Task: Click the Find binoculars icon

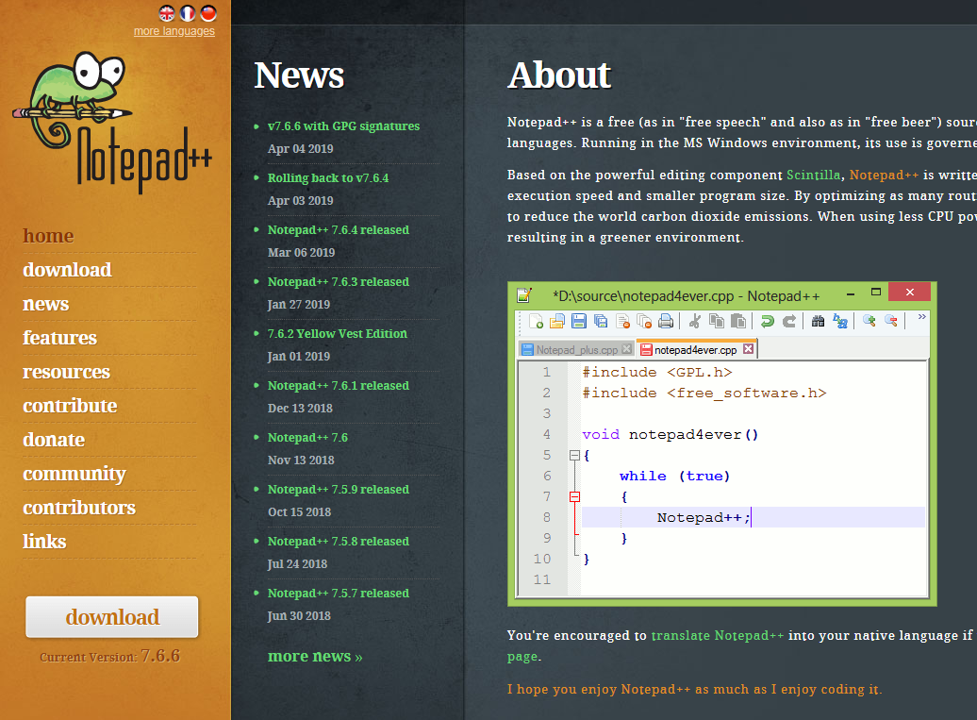Action: point(819,321)
